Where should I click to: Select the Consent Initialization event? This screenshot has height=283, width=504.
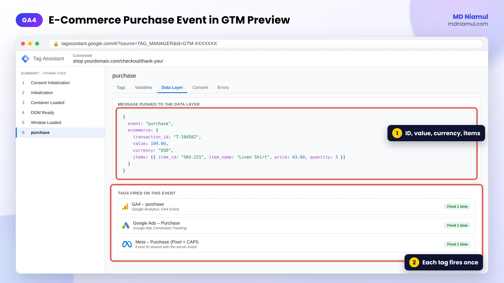[60, 83]
